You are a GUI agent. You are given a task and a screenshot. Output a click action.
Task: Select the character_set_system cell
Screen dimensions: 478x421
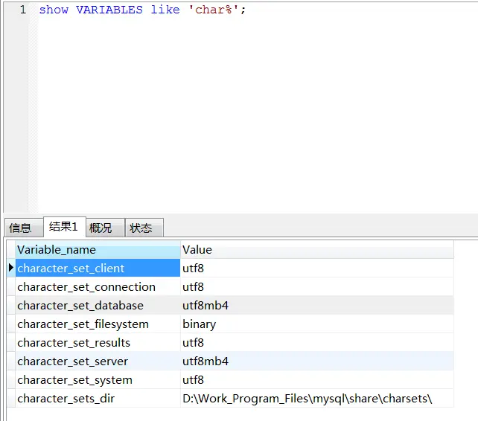click(x=98, y=379)
